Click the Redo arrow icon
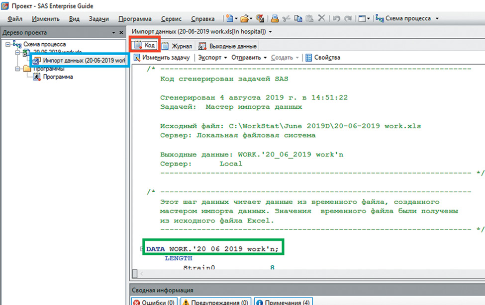Image resolution: width=485 pixels, height=305 pixels. [x=348, y=19]
